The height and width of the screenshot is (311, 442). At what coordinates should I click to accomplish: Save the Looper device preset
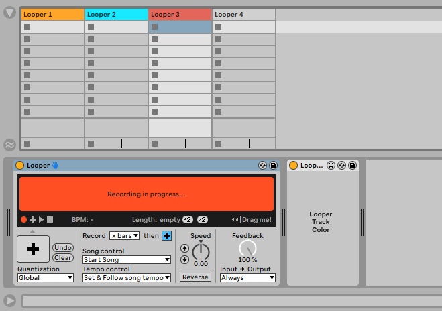click(274, 166)
